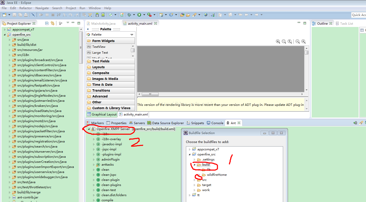Click vertical scrollbar thumb of layout canvas
The height and width of the screenshot is (202, 366).
tap(306, 52)
